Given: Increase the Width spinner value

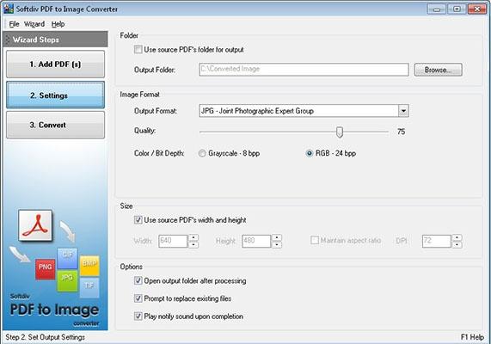Looking at the screenshot, I should [193, 237].
